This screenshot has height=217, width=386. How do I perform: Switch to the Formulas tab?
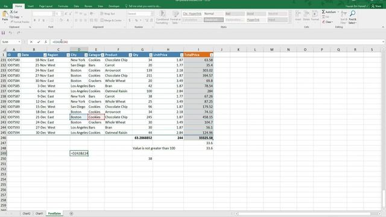63,6
